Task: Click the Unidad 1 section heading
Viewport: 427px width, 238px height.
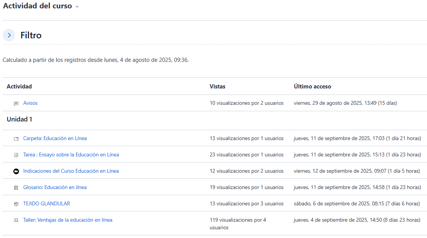Action: (x=19, y=119)
